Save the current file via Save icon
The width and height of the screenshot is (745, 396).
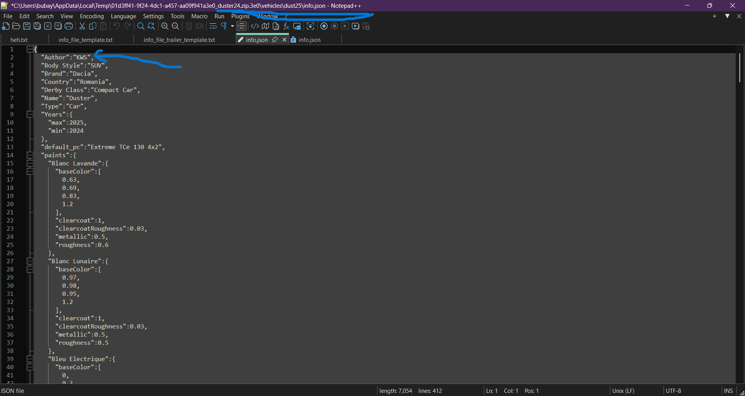[x=27, y=26]
